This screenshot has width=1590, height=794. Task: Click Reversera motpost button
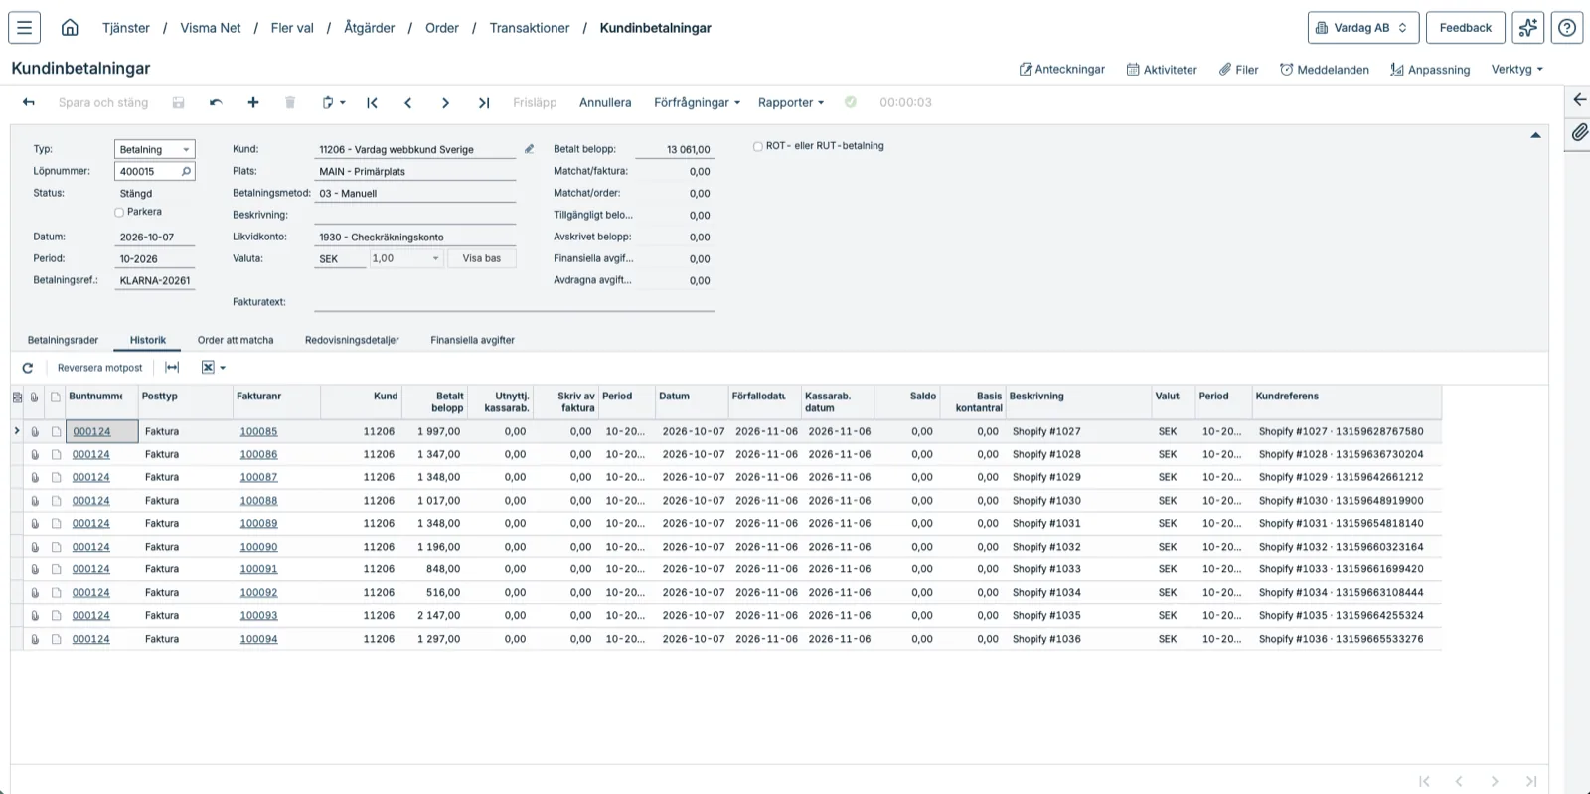coord(99,368)
